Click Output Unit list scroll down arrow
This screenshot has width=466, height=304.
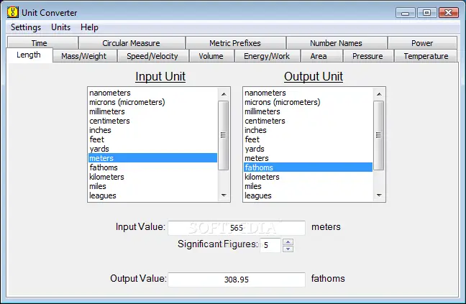click(379, 195)
